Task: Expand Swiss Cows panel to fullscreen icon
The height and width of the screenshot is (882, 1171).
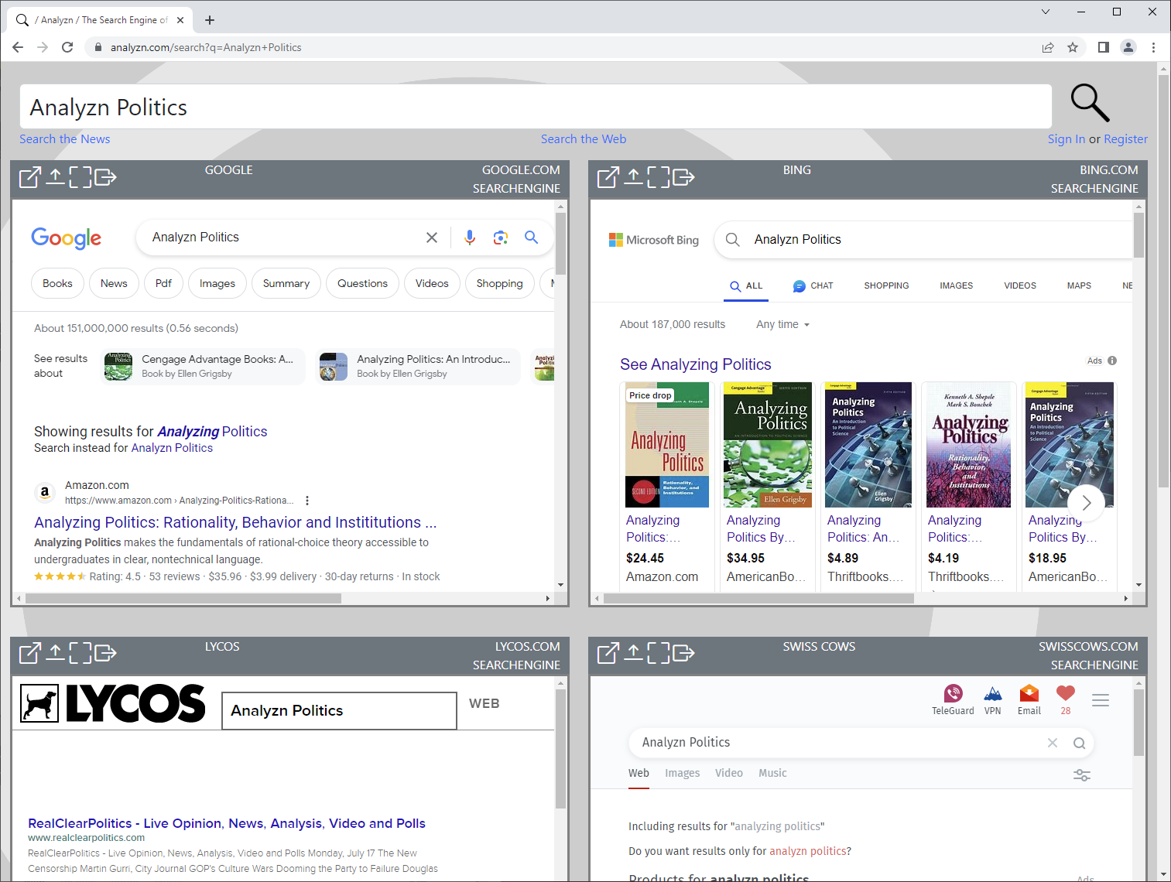Action: (x=658, y=654)
